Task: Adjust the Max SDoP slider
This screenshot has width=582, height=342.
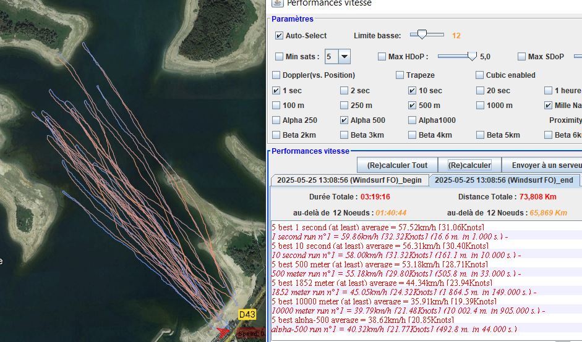Action: (578, 56)
